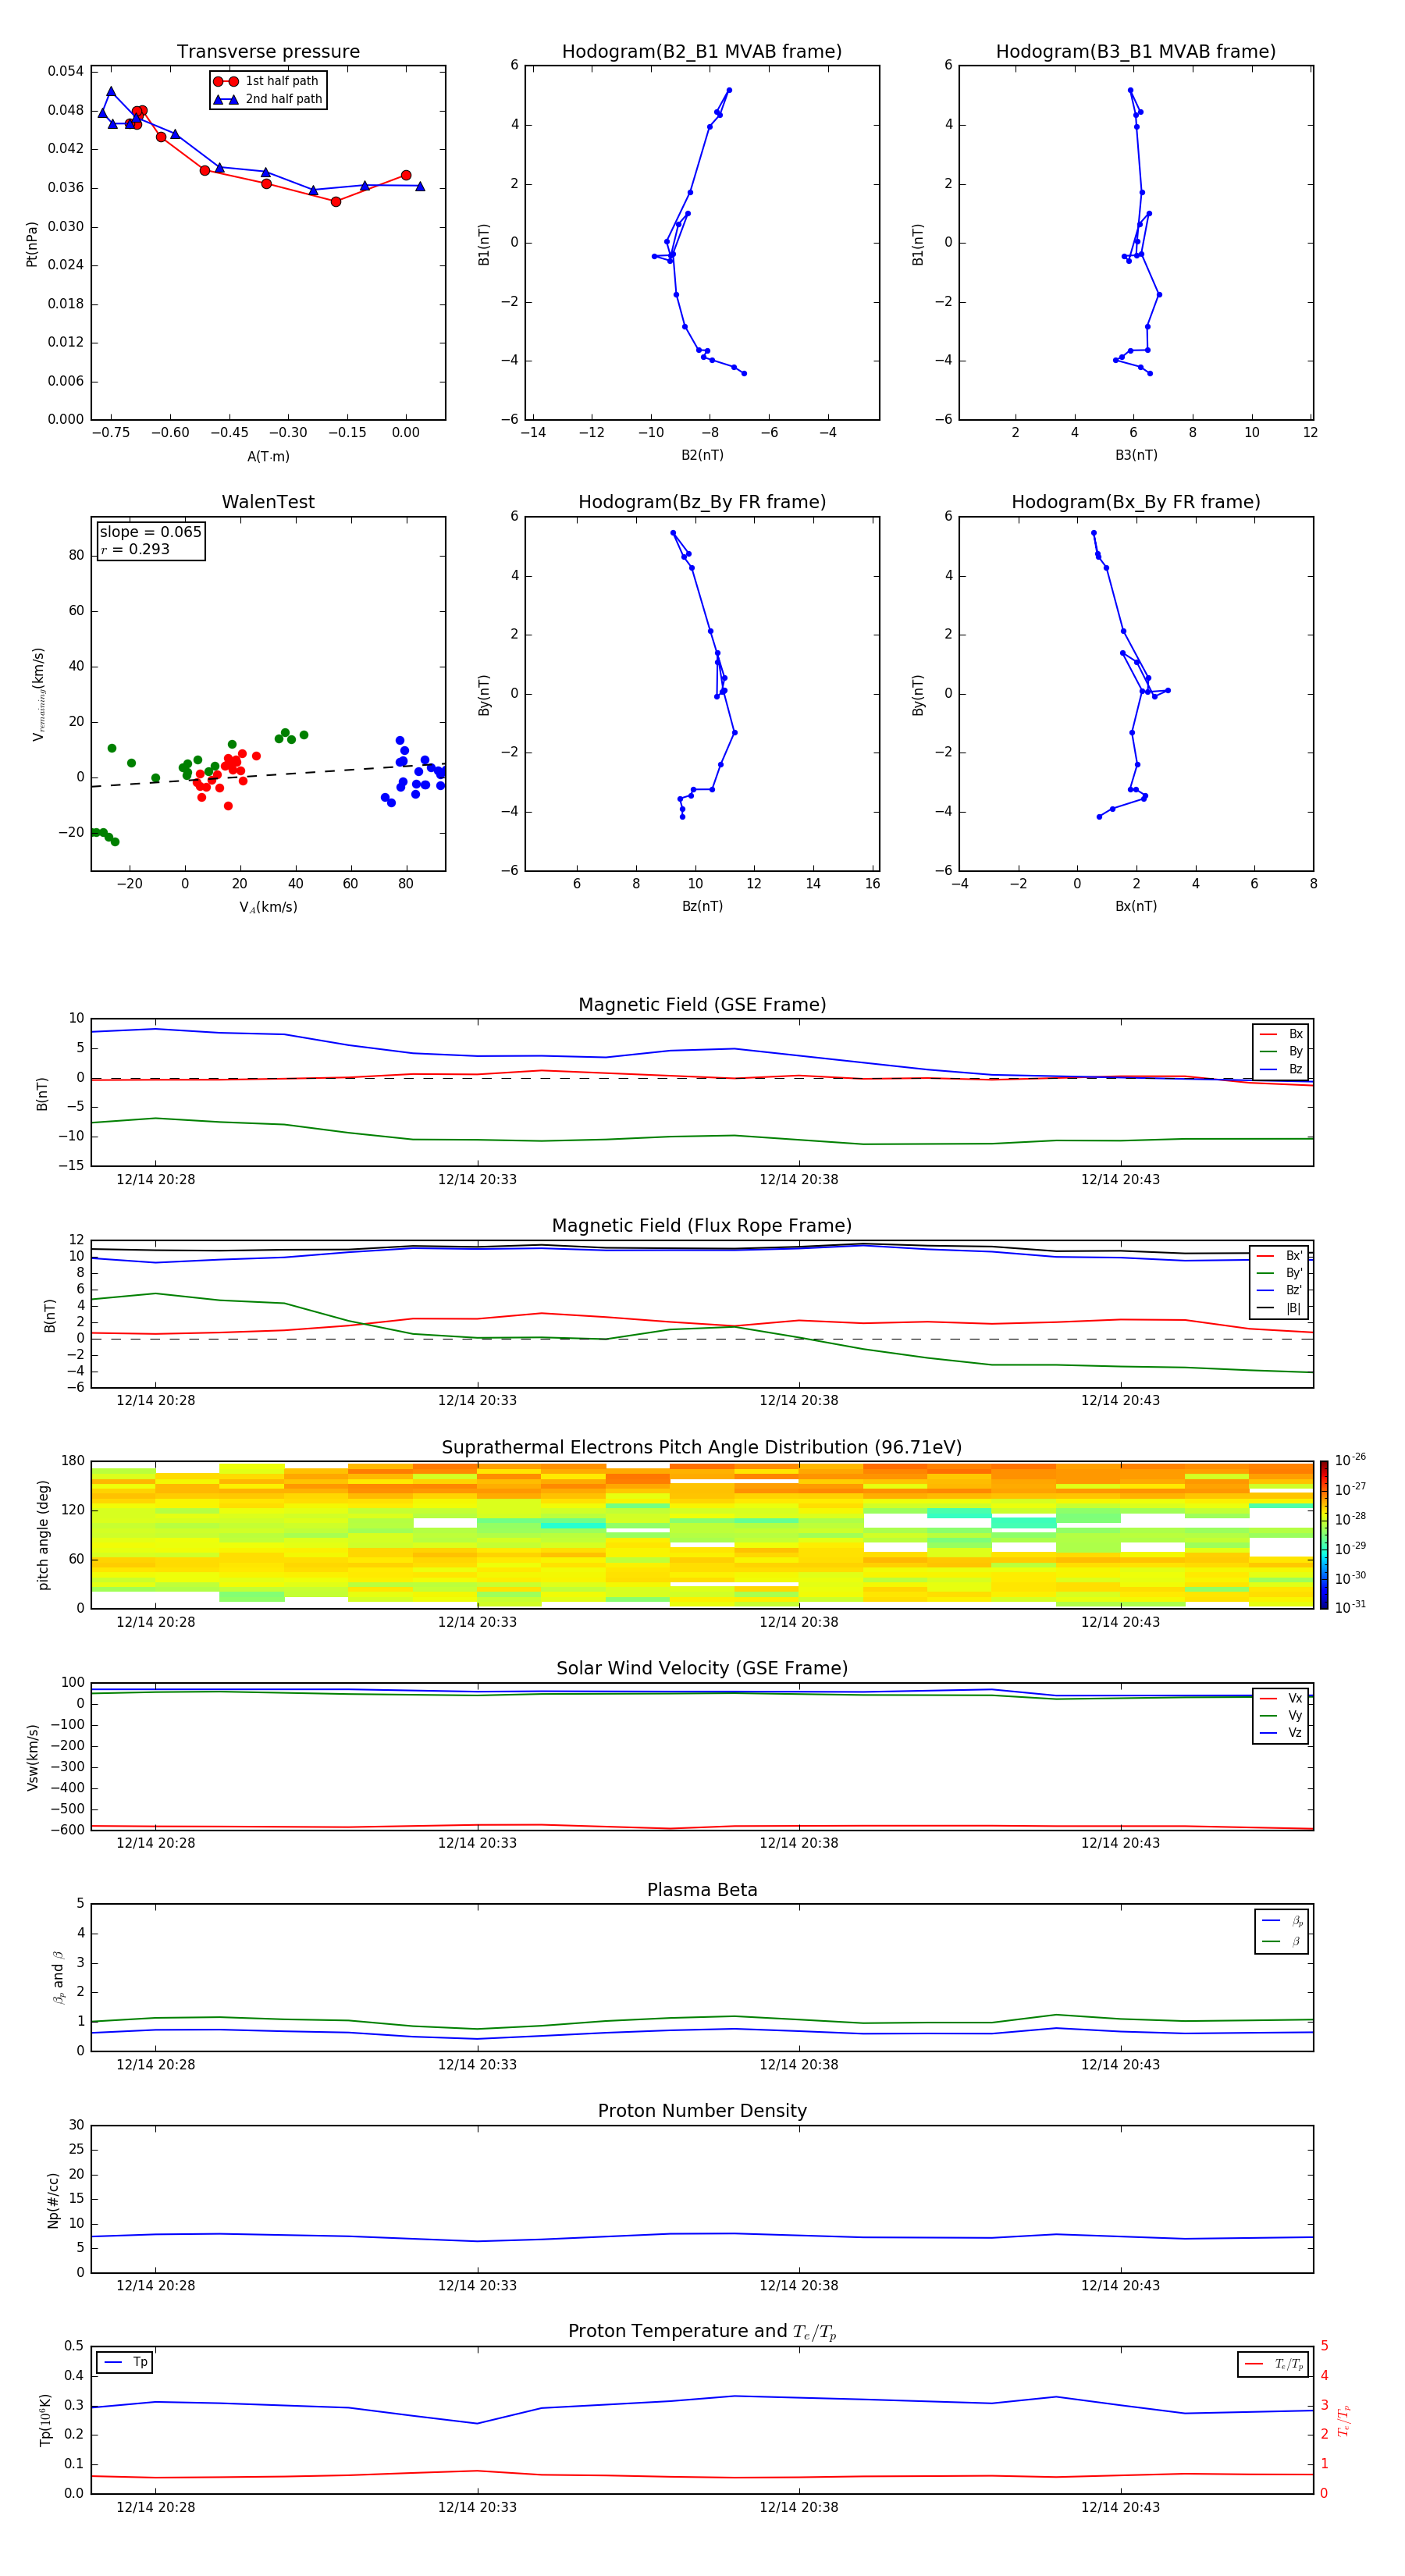Image resolution: width=1405 pixels, height=2576 pixels.
Task: Click the 'Te/Tp' legend entry
Action: click(x=1274, y=2364)
